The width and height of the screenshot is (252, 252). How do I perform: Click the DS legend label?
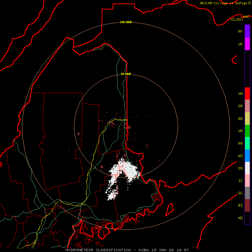(x=240, y=168)
